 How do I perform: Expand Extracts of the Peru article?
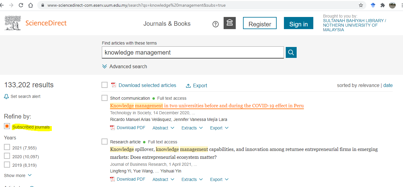tap(192, 128)
